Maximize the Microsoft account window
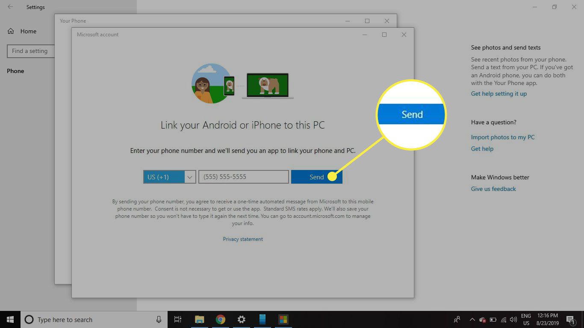Screen dimensions: 584x328 pos(384,35)
